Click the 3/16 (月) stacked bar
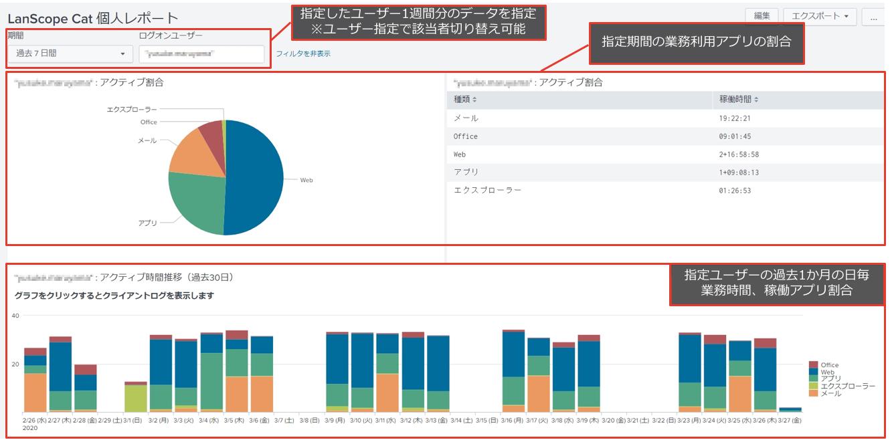Viewport: 890px width, 440px height. pyautogui.click(x=513, y=370)
